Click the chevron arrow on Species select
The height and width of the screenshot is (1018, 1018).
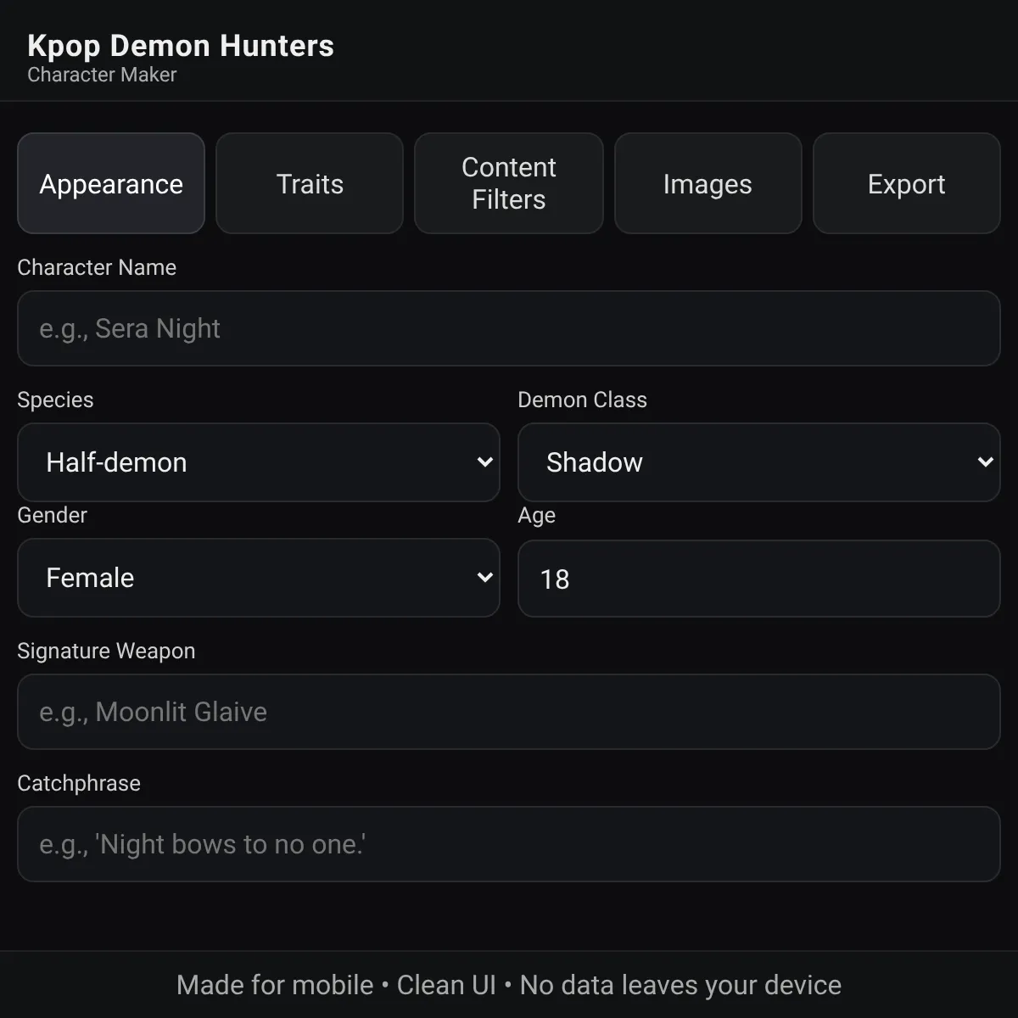pos(485,462)
